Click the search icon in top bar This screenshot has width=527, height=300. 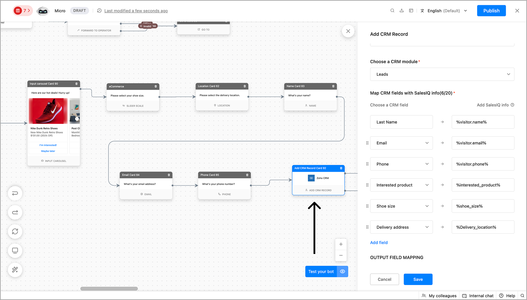coord(392,11)
